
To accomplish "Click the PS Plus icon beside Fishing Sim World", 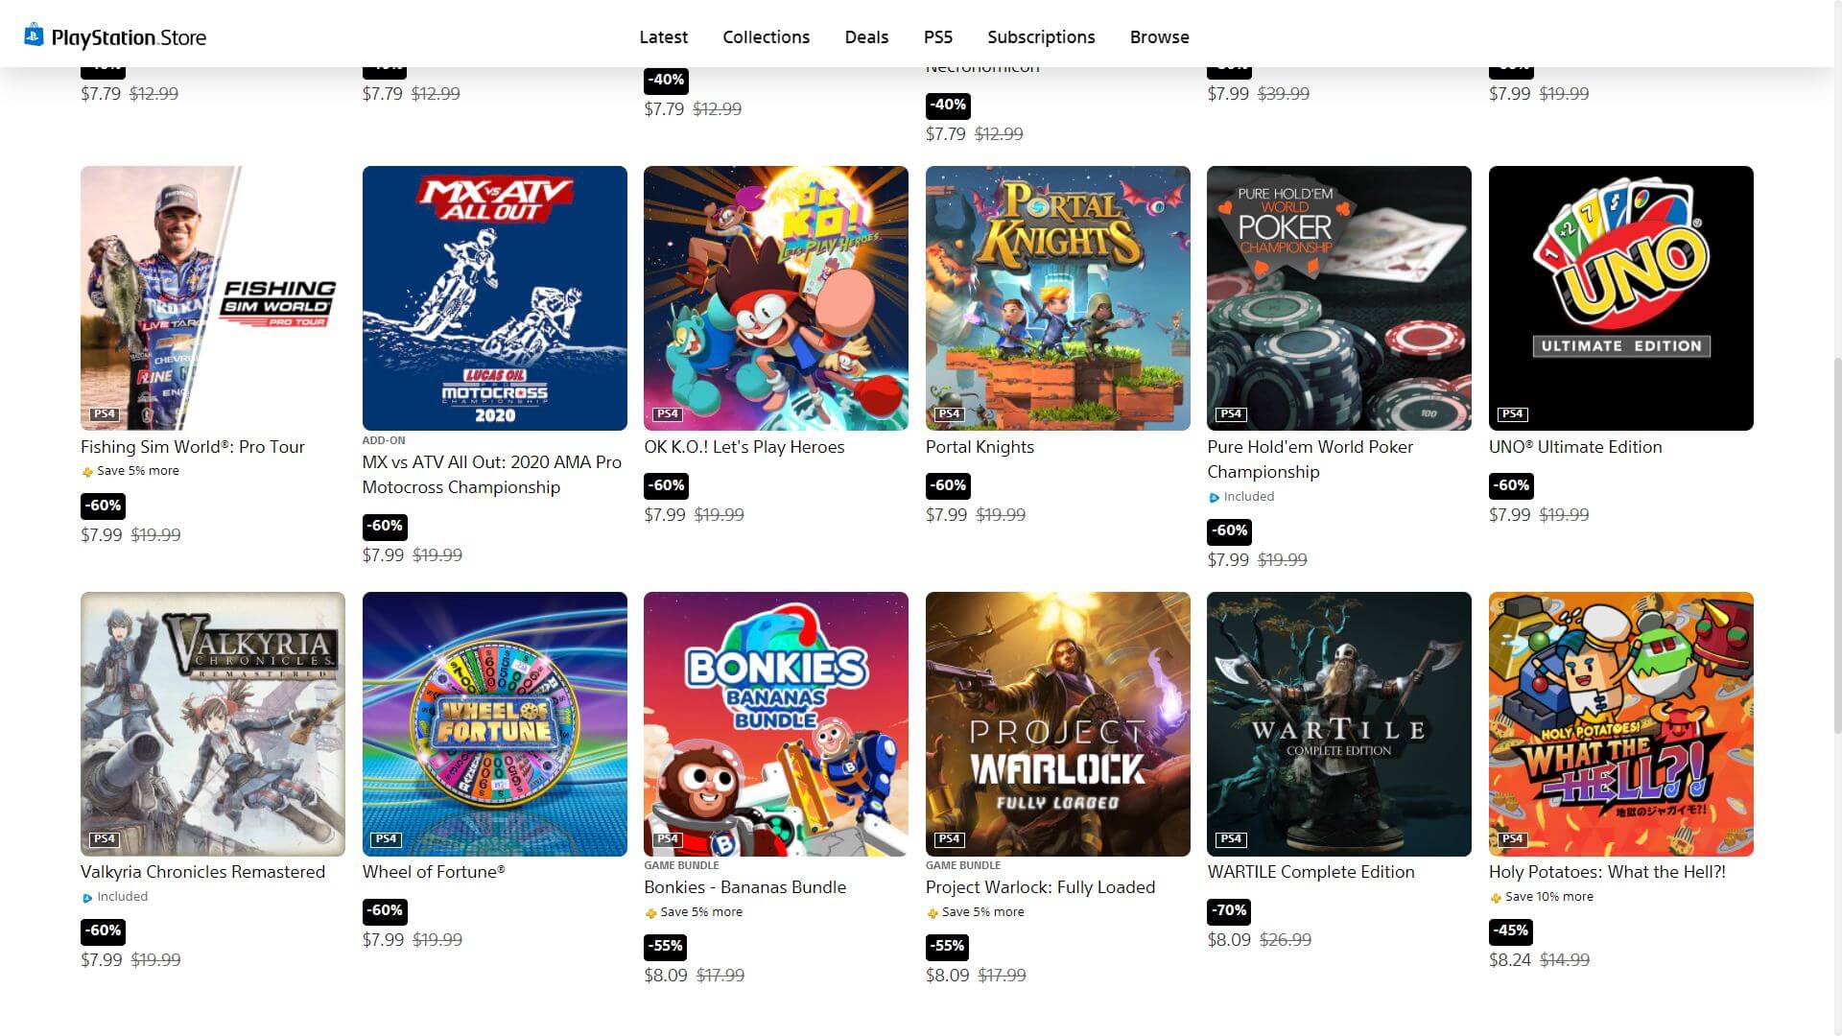I will (x=87, y=471).
